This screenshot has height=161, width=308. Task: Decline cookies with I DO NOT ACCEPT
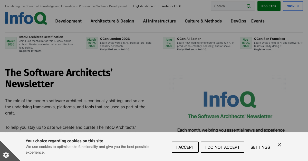click(222, 147)
